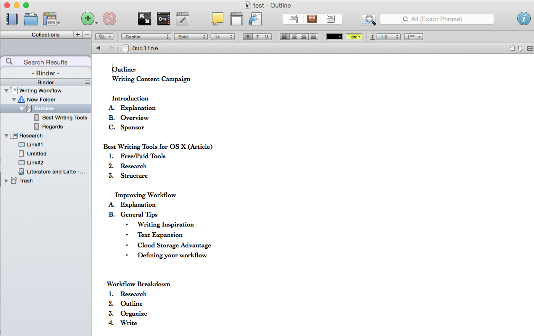Open Collections via blue folder icon
Image resolution: width=534 pixels, height=336 pixels.
point(31,19)
